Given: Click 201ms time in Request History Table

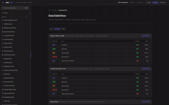Looking at the screenshot, I should pyautogui.click(x=146, y=53).
